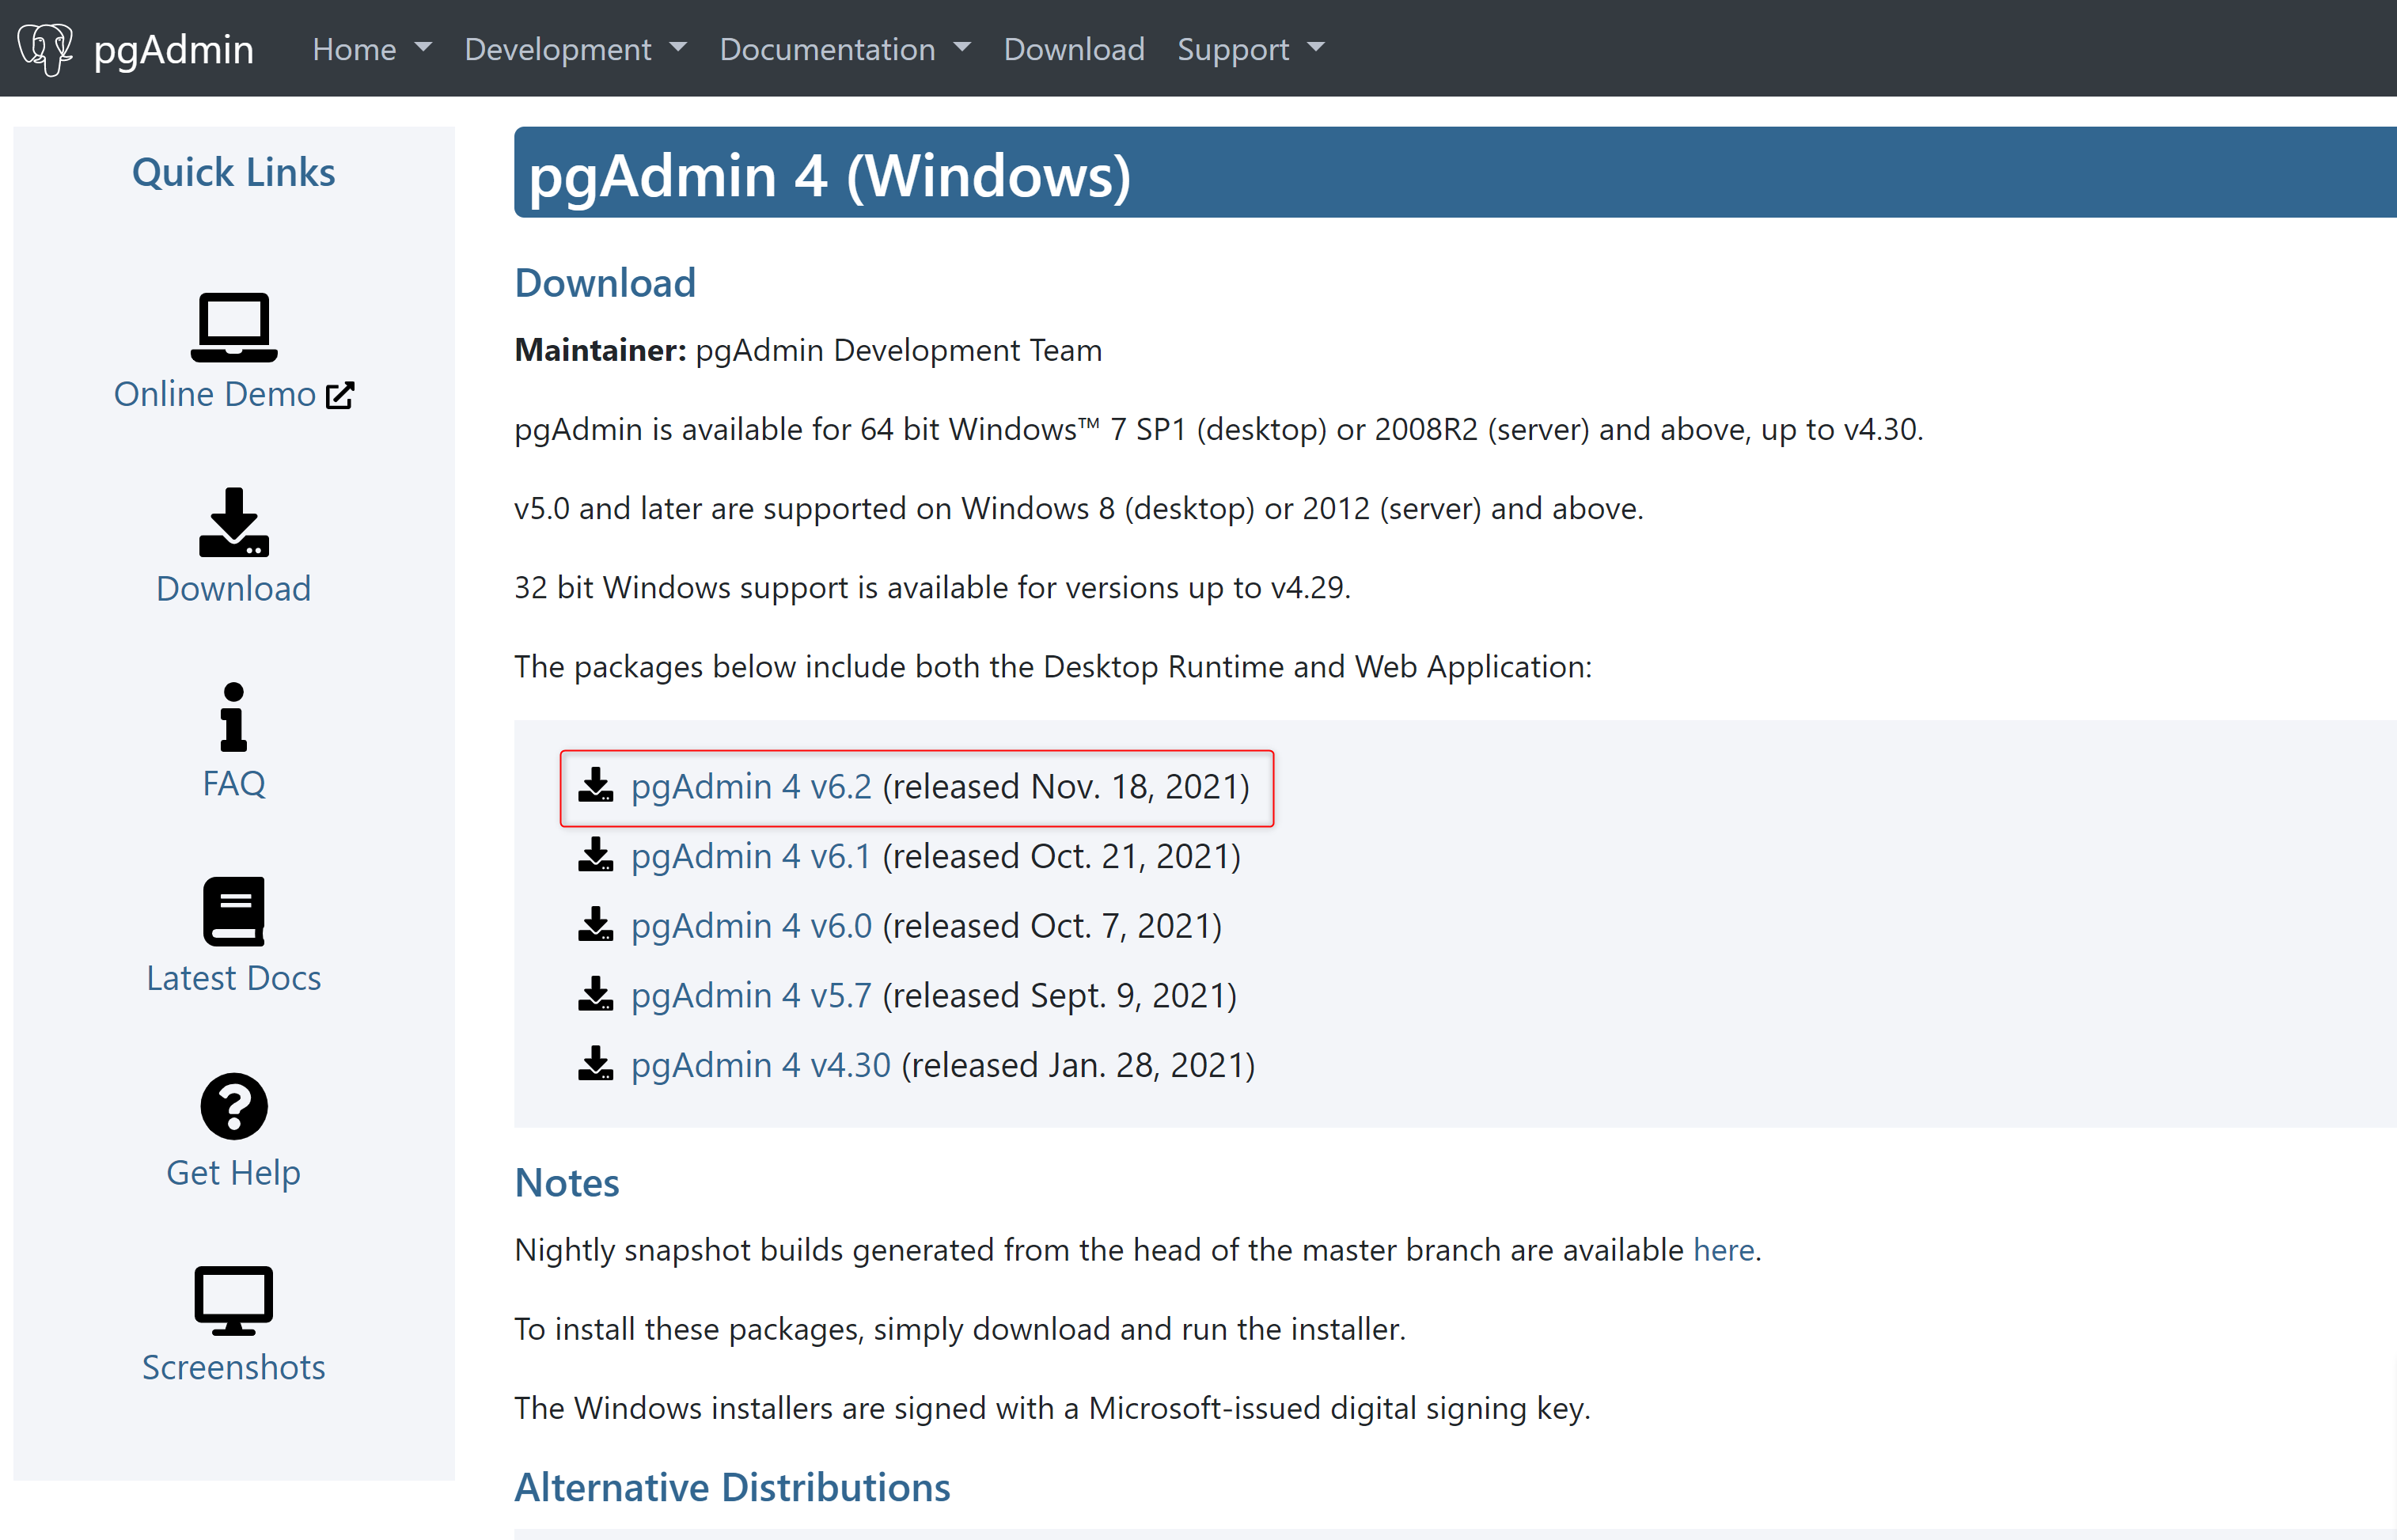The height and width of the screenshot is (1540, 2397).
Task: Click the 'pgAdmin is available for 64 bit' sentence
Action: tap(1219, 430)
